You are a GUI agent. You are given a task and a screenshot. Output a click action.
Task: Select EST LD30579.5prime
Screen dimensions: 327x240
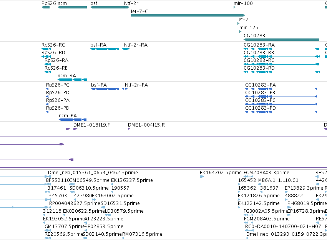[124, 211]
